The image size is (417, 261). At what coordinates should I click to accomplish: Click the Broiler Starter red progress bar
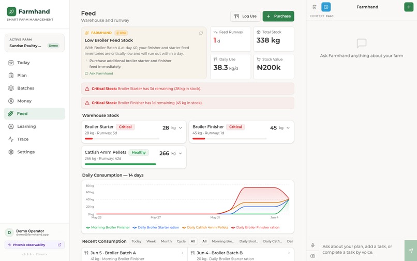coord(88,138)
